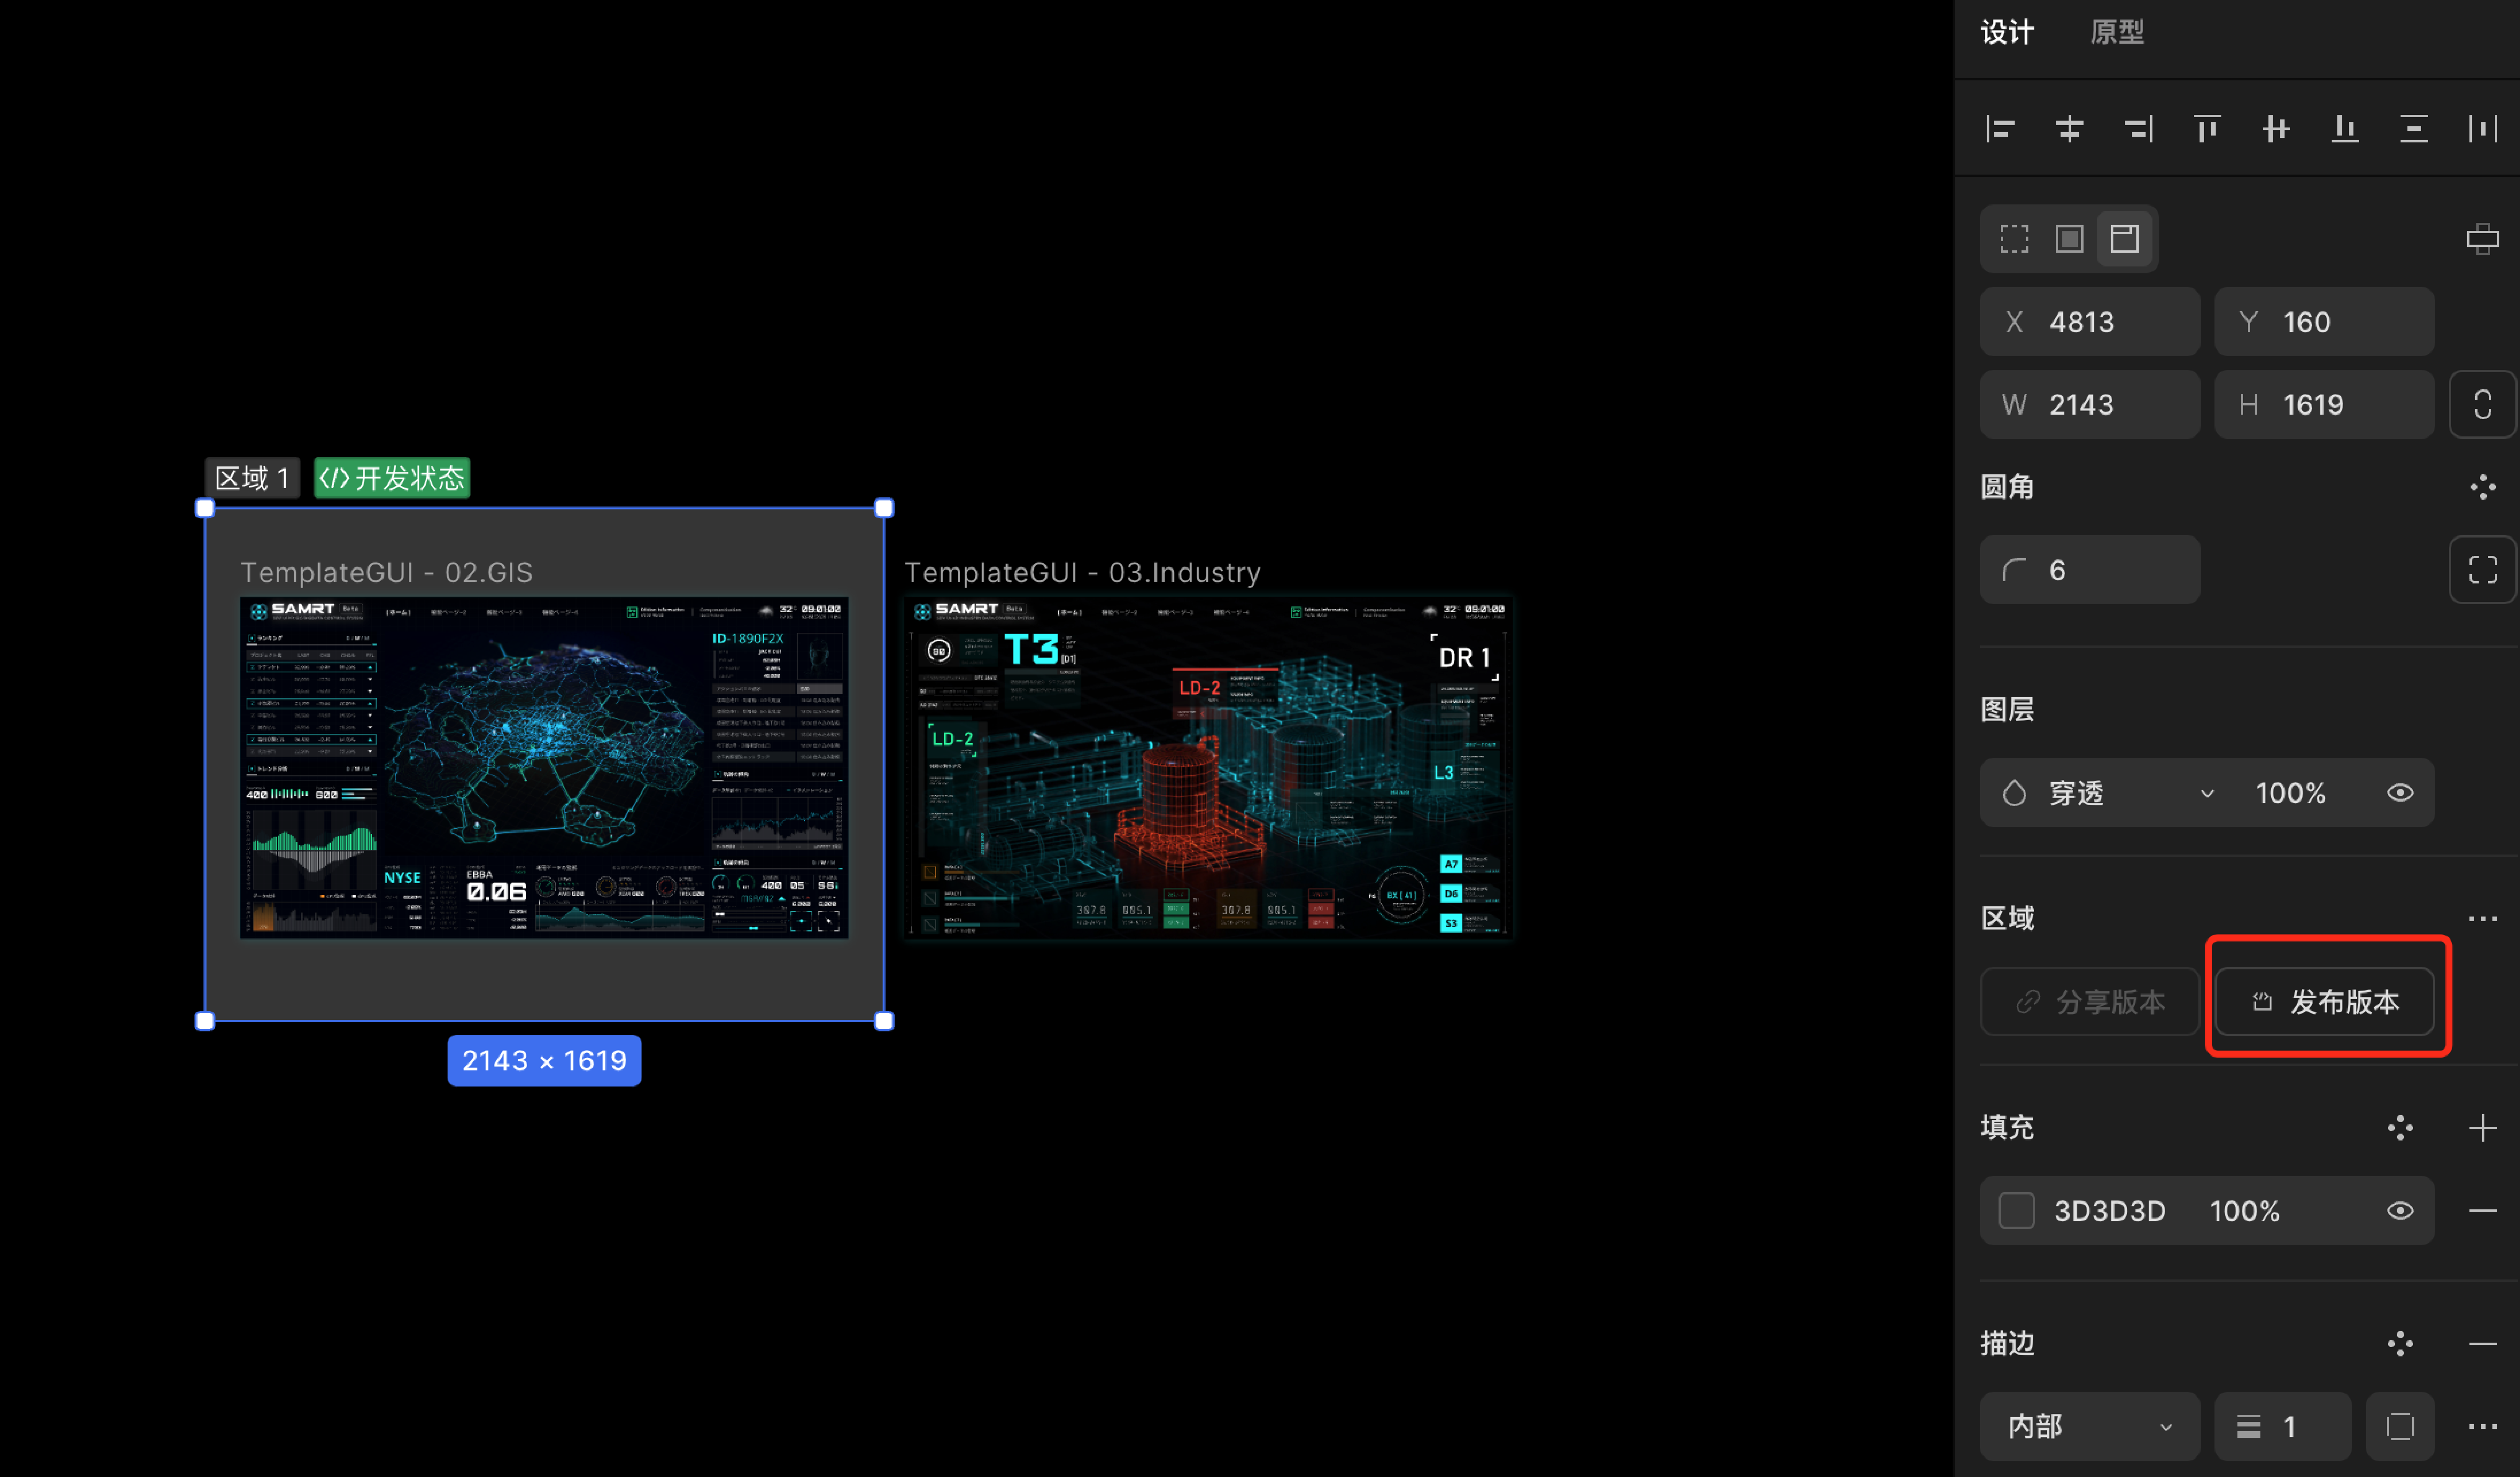2520x1477 pixels.
Task: Edit the fill hex value 3D3D3D
Action: coord(2110,1211)
